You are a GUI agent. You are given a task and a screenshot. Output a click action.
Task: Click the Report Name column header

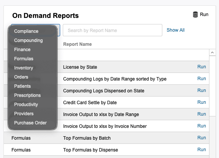[x=77, y=44]
